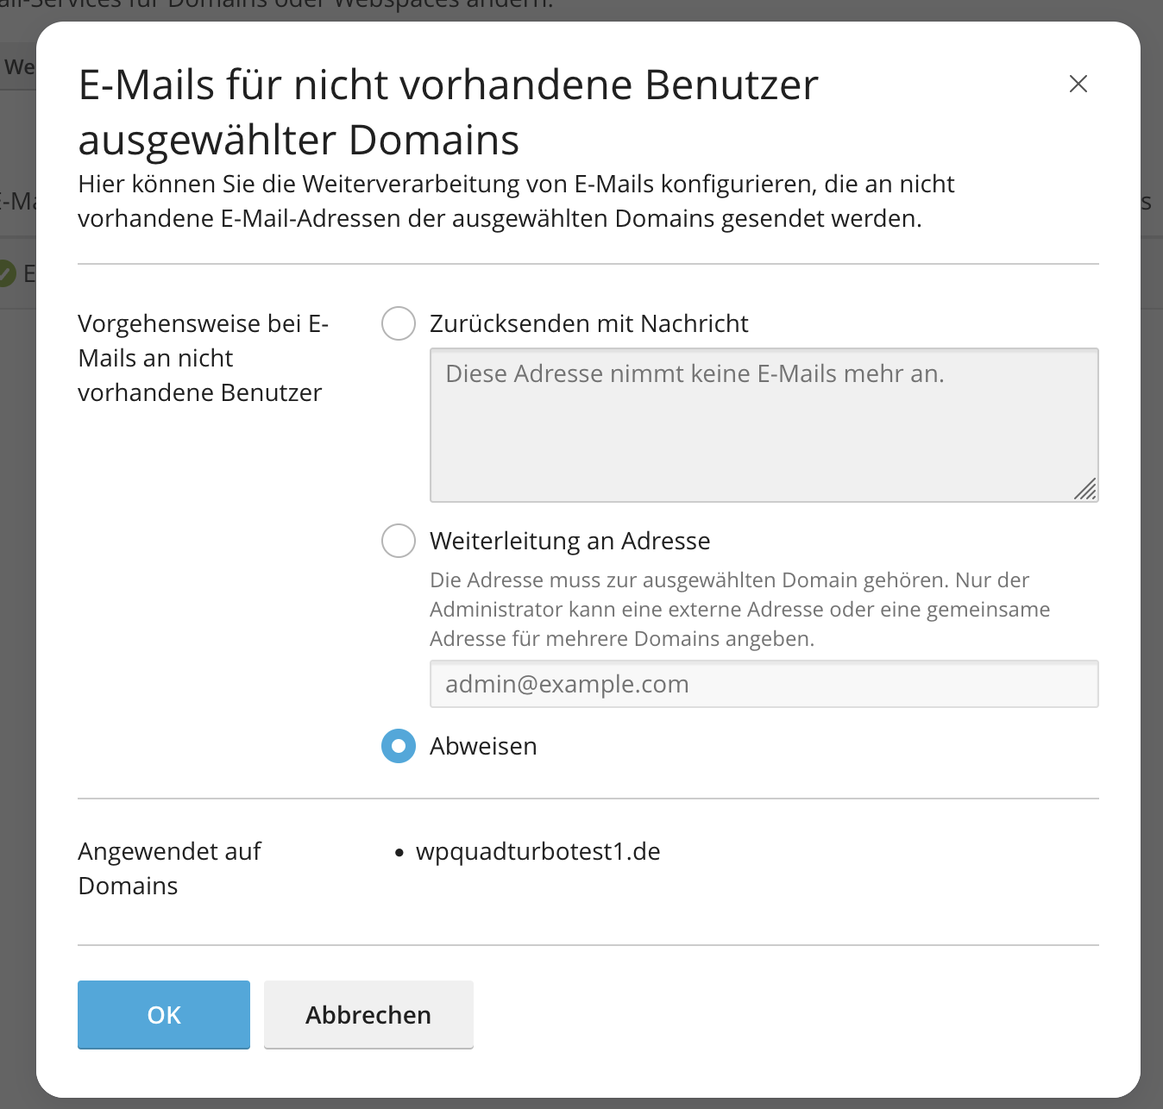Click the "Weiterleitung an Adresse" label text
Viewport: 1163px width, 1109px height.
(569, 541)
